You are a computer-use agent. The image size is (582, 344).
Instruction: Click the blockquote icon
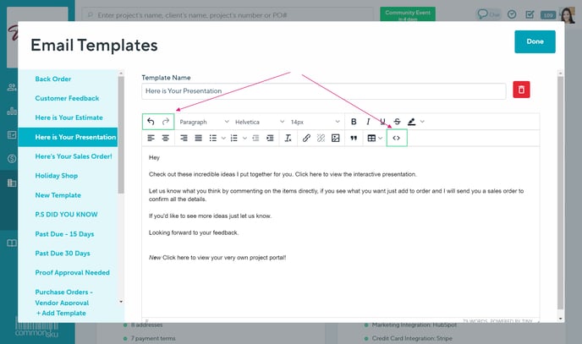point(354,138)
